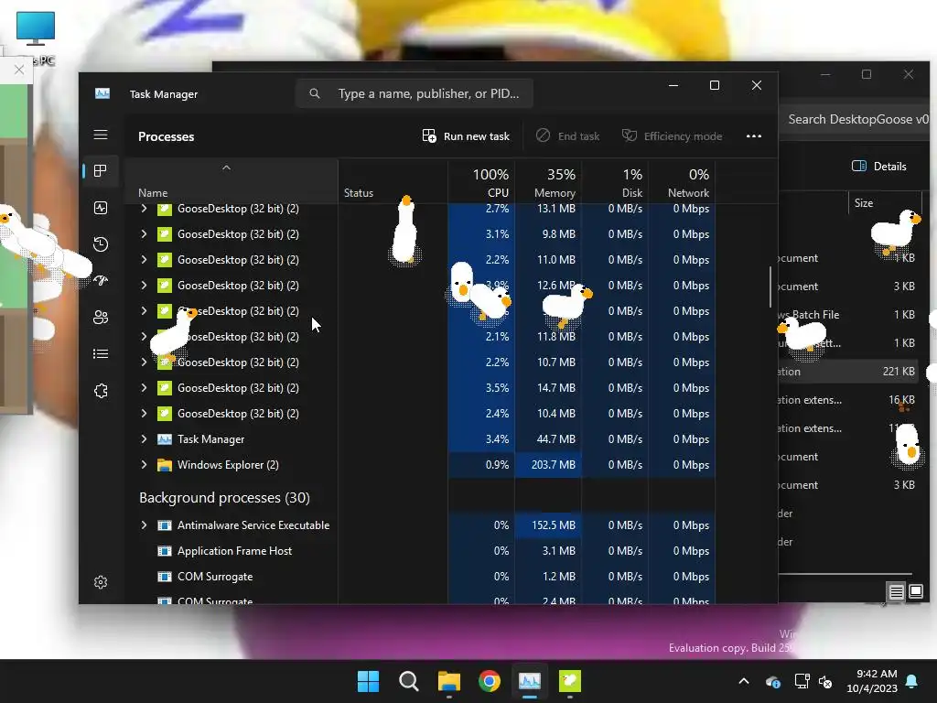Sort processes by Name column
Screen dimensions: 937x703
(232, 182)
